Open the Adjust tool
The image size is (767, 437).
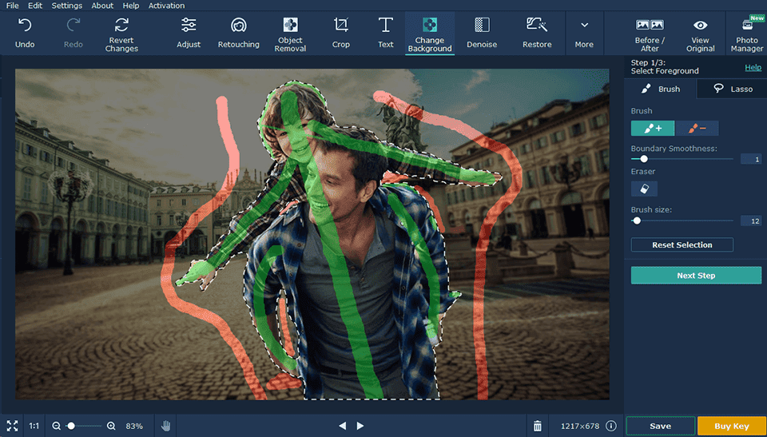tap(189, 33)
